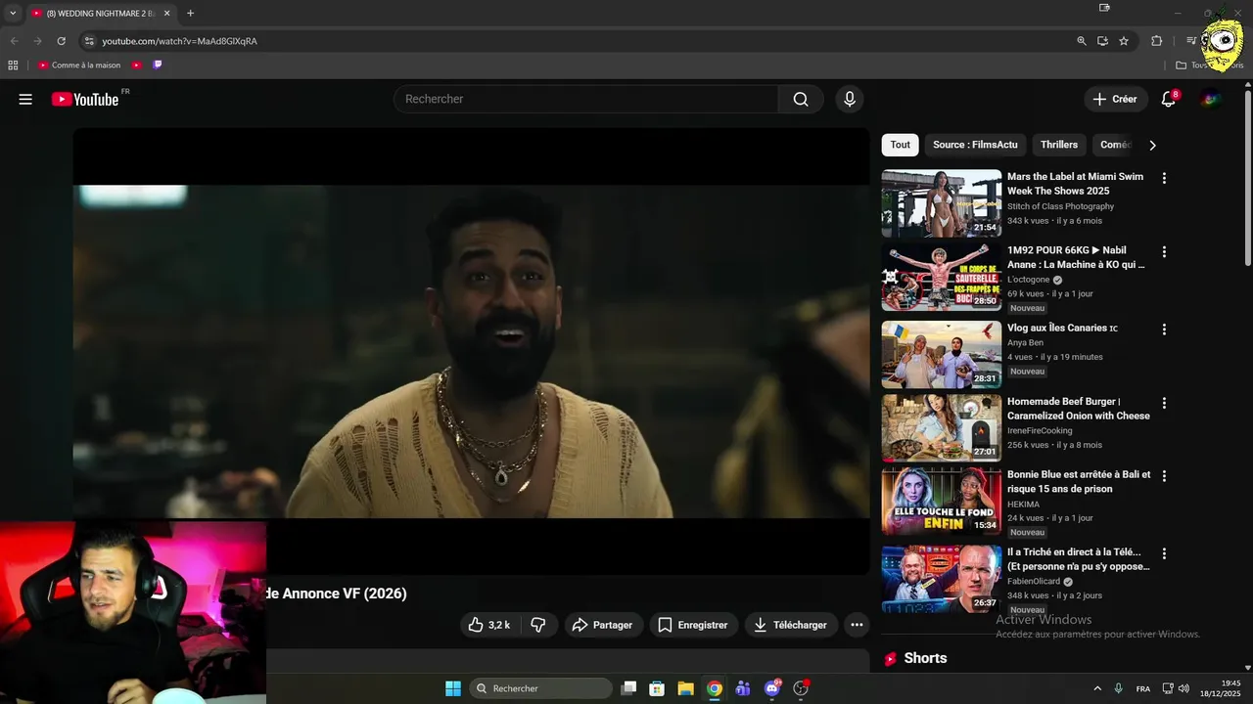Image resolution: width=1253 pixels, height=704 pixels.
Task: Open Microsoft Store from taskbar
Action: (x=657, y=688)
